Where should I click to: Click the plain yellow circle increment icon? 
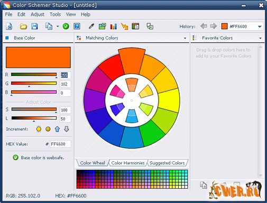pos(48,129)
